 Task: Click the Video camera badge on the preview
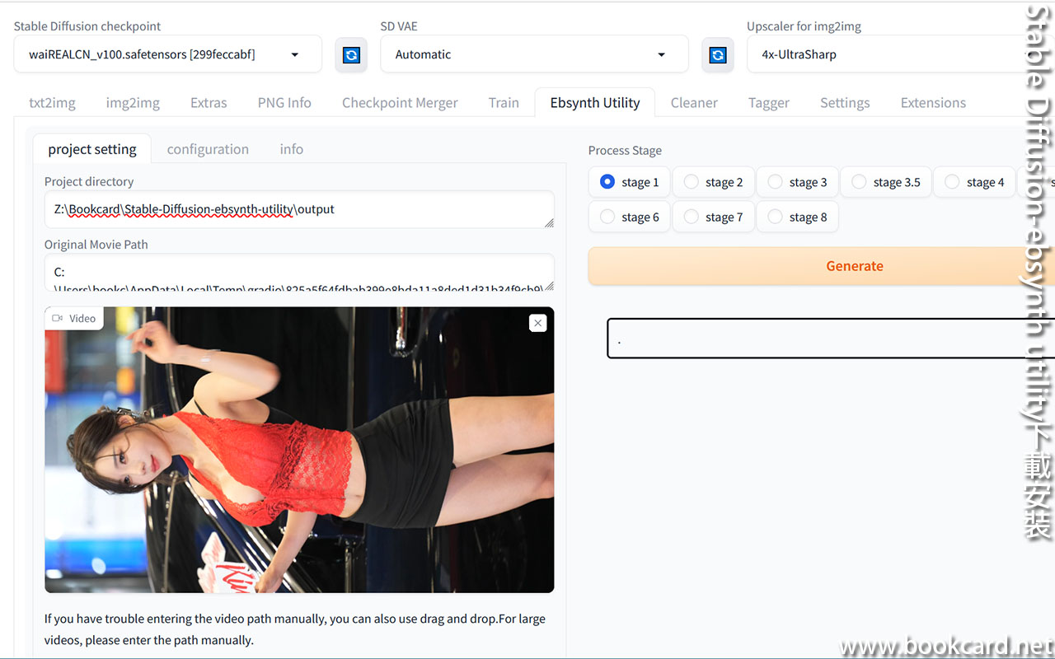click(x=73, y=318)
